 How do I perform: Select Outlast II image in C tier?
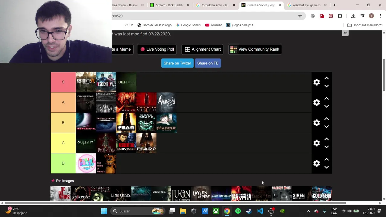pyautogui.click(x=86, y=143)
